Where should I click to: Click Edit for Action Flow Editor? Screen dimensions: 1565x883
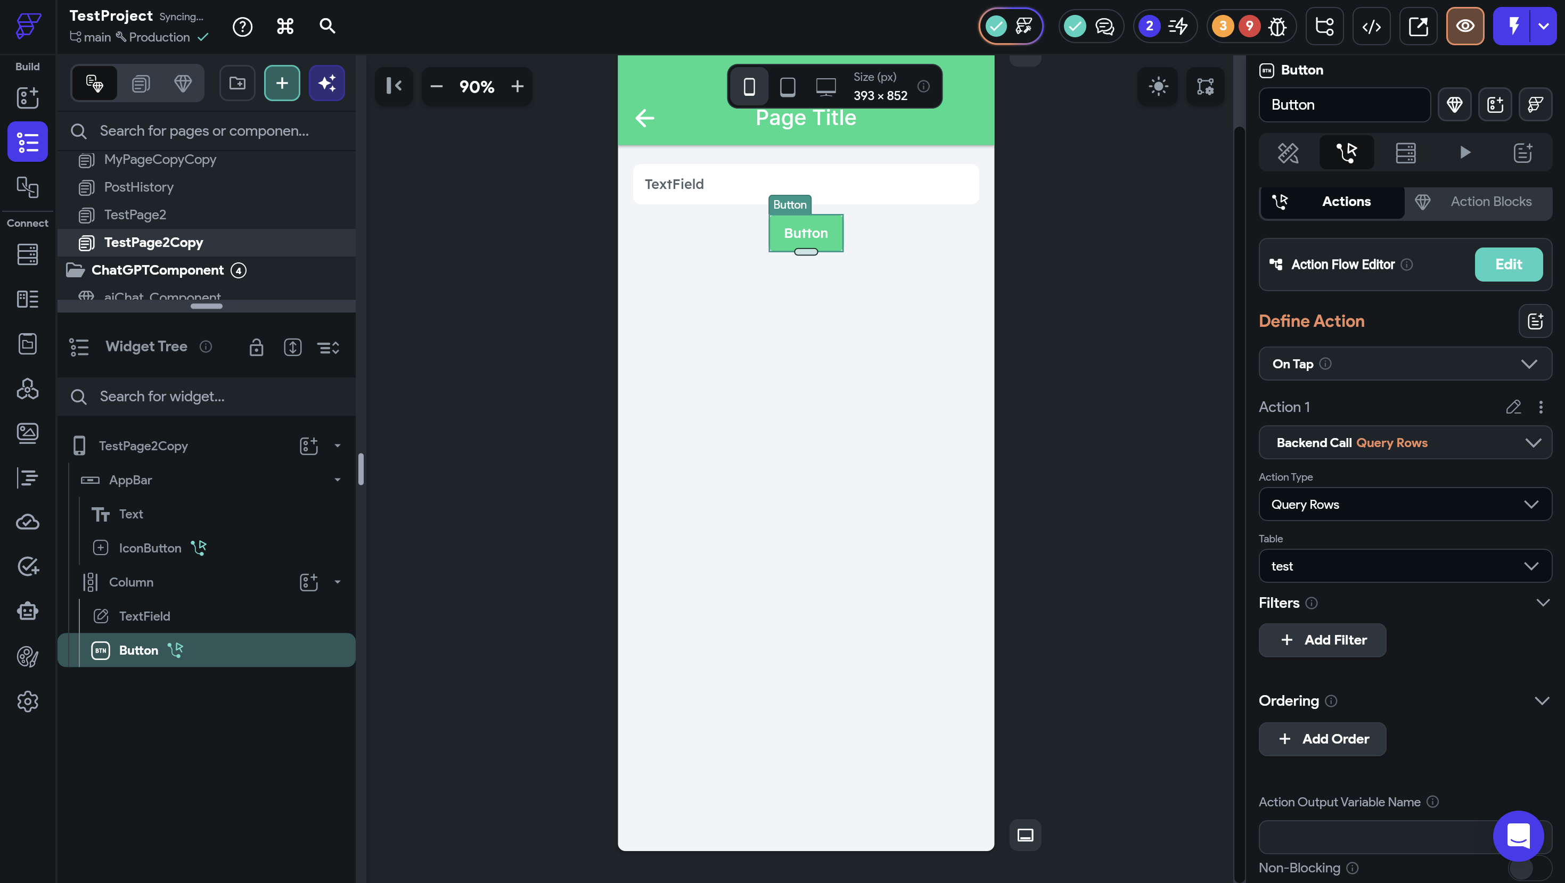[1508, 264]
